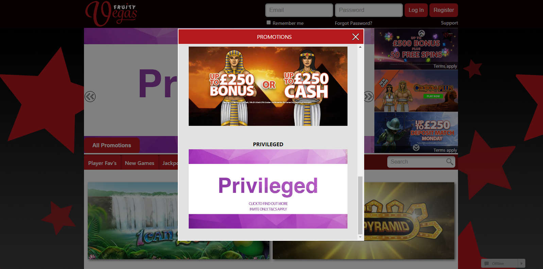Image resolution: width=543 pixels, height=269 pixels.
Task: Expand the chat widget arrow
Action: [x=522, y=264]
